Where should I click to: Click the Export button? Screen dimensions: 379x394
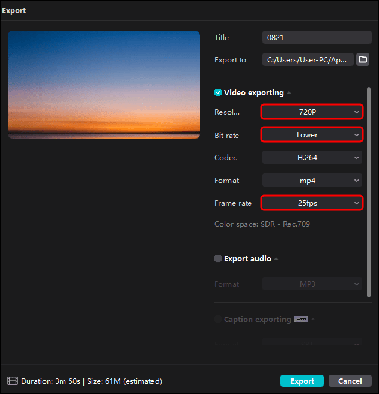pos(302,381)
